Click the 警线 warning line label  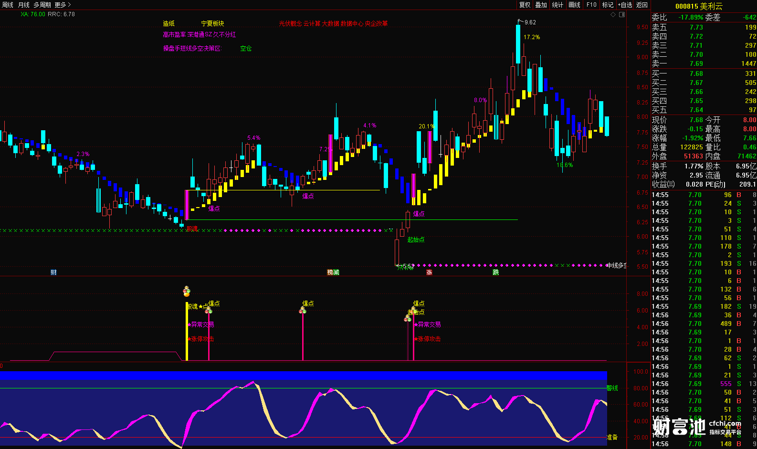pyautogui.click(x=612, y=388)
